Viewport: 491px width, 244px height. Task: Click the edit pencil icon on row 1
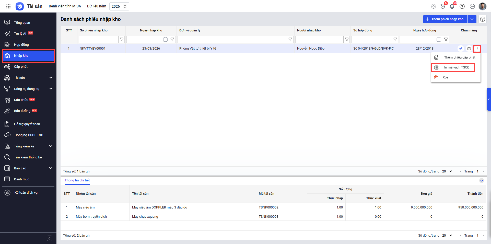(461, 49)
